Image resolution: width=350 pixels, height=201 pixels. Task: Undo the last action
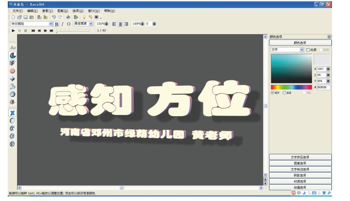tap(54, 17)
